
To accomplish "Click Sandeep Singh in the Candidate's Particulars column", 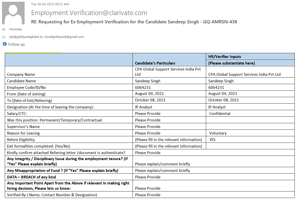I will tap(148, 81).
